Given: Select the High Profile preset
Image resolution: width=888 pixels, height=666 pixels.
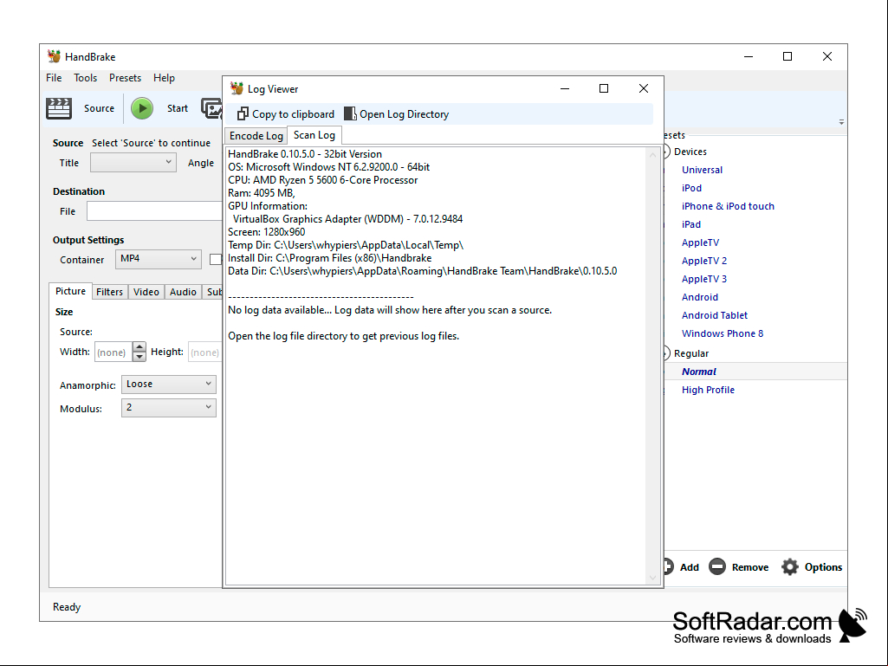Looking at the screenshot, I should coord(708,390).
